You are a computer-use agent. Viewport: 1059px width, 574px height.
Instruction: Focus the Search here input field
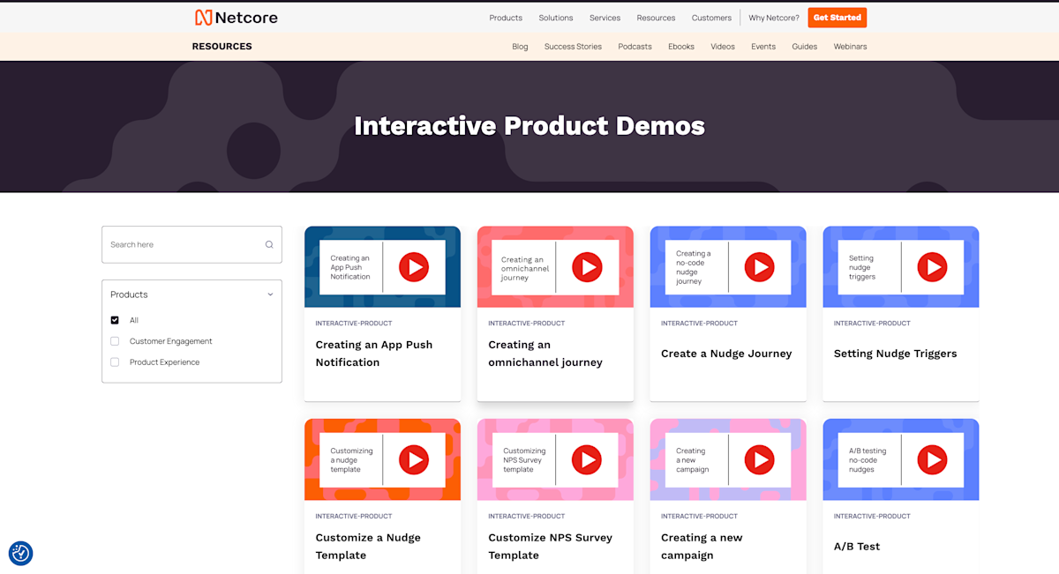tap(192, 244)
